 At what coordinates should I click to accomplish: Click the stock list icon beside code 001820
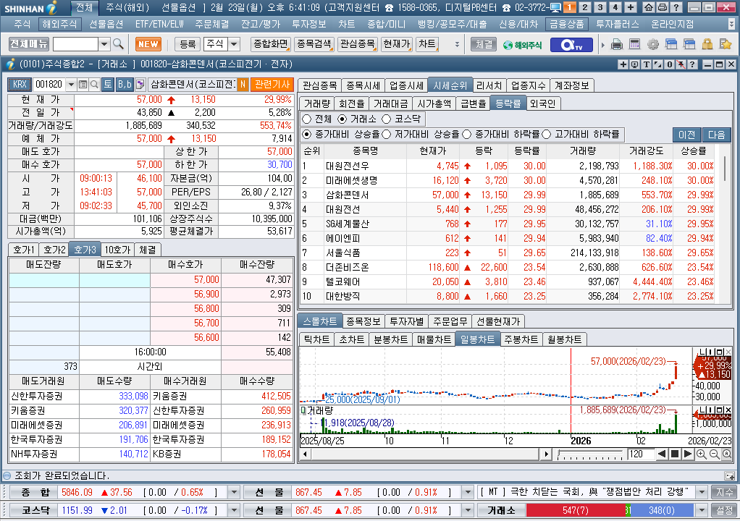83,85
